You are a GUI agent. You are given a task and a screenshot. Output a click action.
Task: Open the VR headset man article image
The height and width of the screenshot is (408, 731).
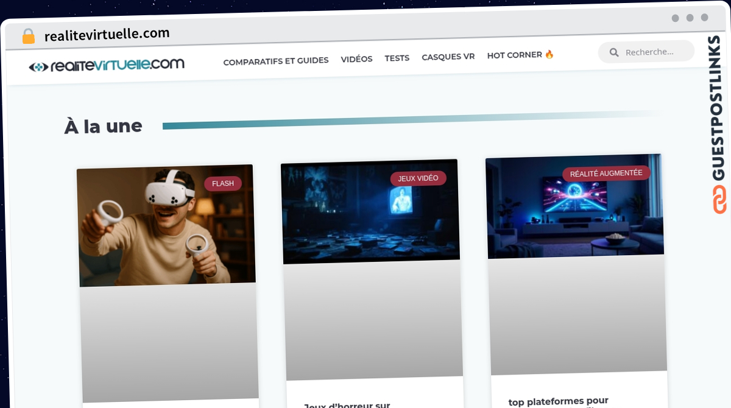[166, 225]
